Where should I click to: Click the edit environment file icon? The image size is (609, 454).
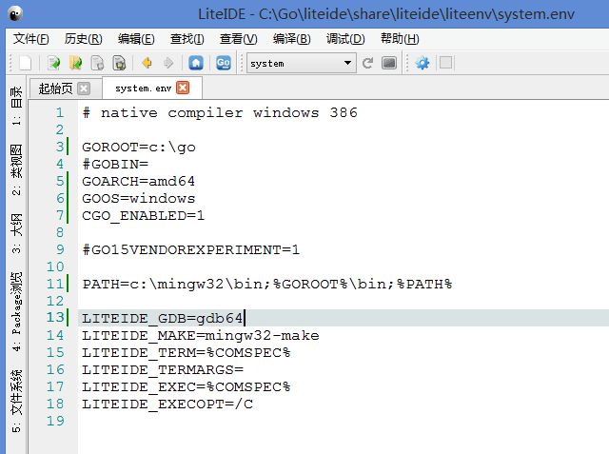pos(389,63)
